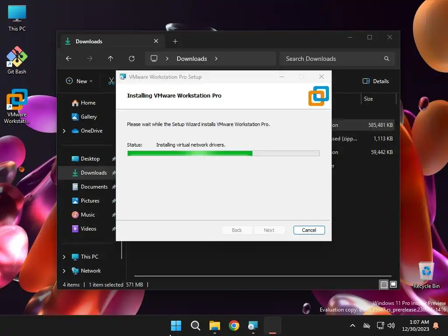The width and height of the screenshot is (448, 336).
Task: Open File Explorer from taskbar
Action: pos(214,325)
